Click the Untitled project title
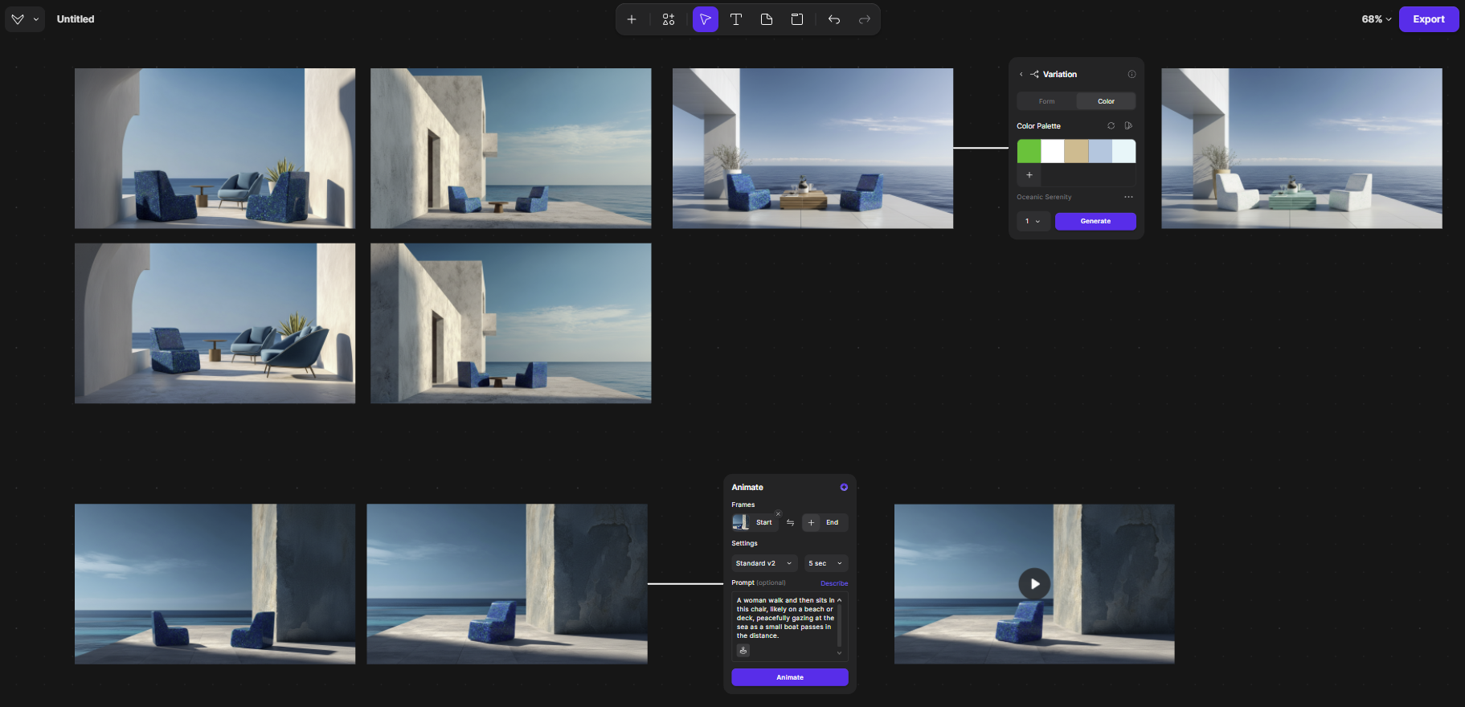 (x=76, y=19)
